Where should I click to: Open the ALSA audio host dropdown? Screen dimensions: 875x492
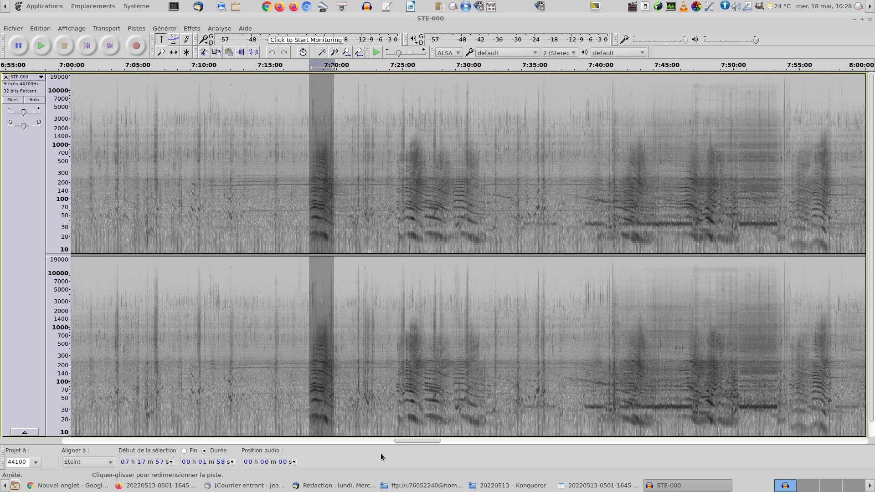(448, 53)
